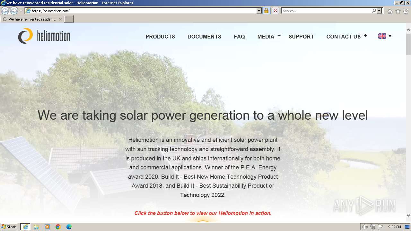The image size is (411, 231).
Task: Go to the FAQ page
Action: pyautogui.click(x=239, y=37)
